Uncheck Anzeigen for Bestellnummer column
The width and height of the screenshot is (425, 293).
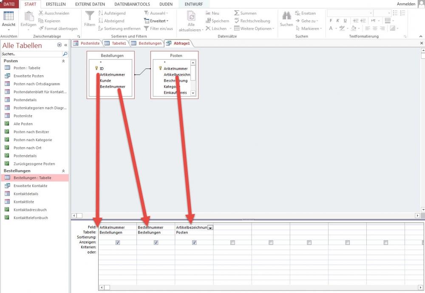[156, 242]
